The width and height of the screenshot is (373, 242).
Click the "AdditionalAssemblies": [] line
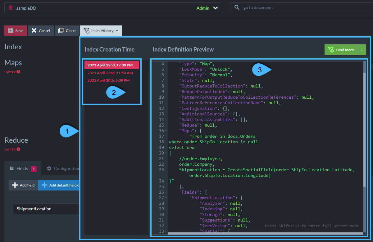tap(213, 119)
